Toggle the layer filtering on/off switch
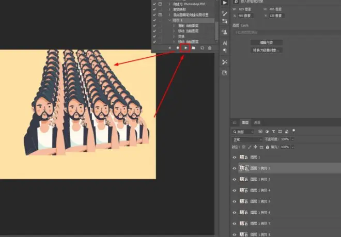Image resolution: width=341 pixels, height=237 pixels. 293,131
